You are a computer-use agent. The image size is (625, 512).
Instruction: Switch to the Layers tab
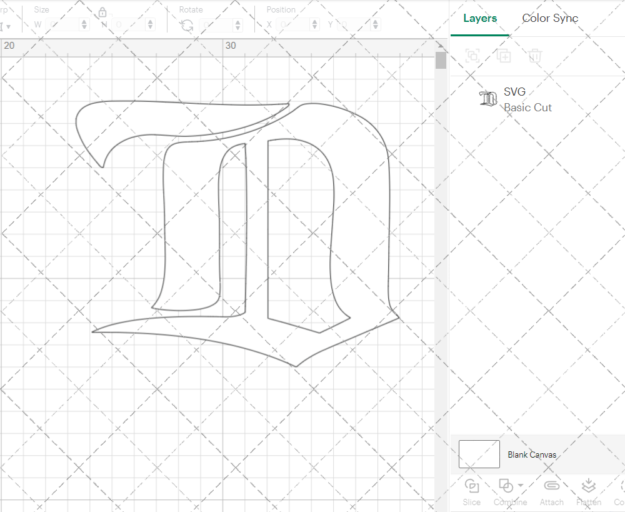click(480, 18)
